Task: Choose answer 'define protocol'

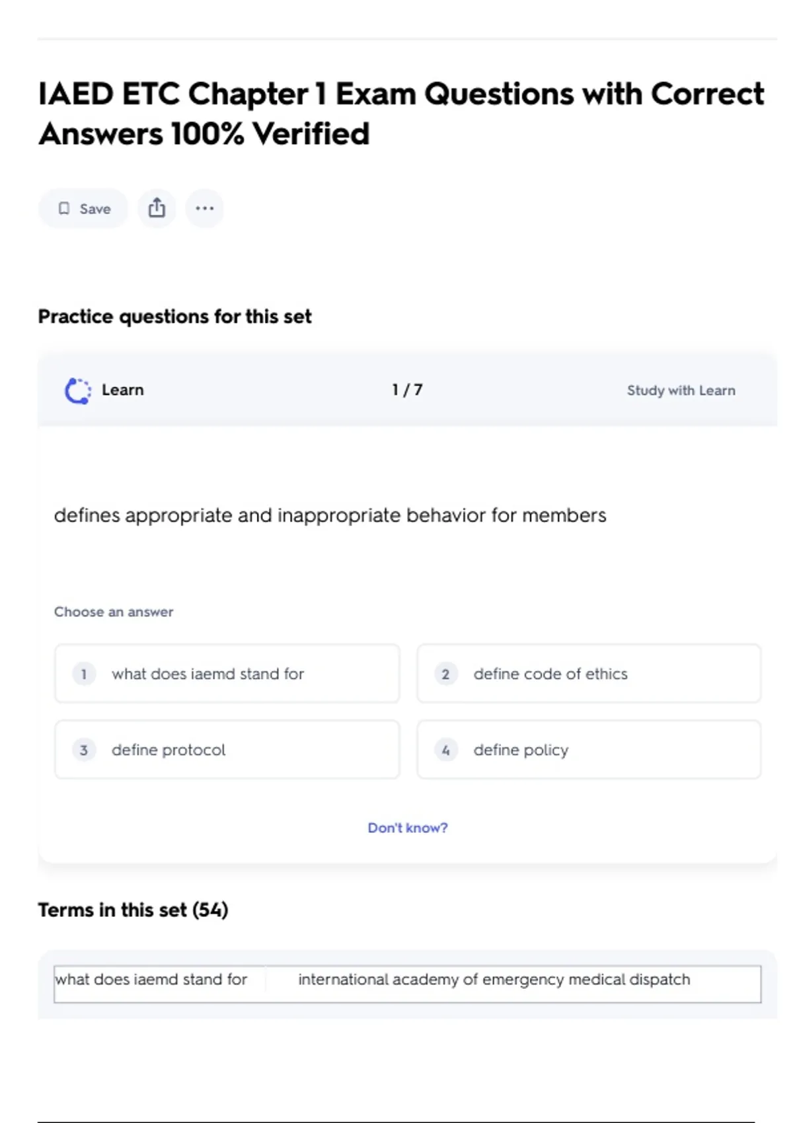Action: point(227,750)
